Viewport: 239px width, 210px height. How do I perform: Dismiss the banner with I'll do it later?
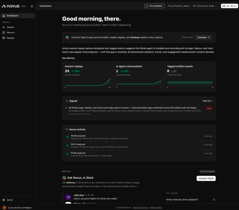click(x=187, y=37)
